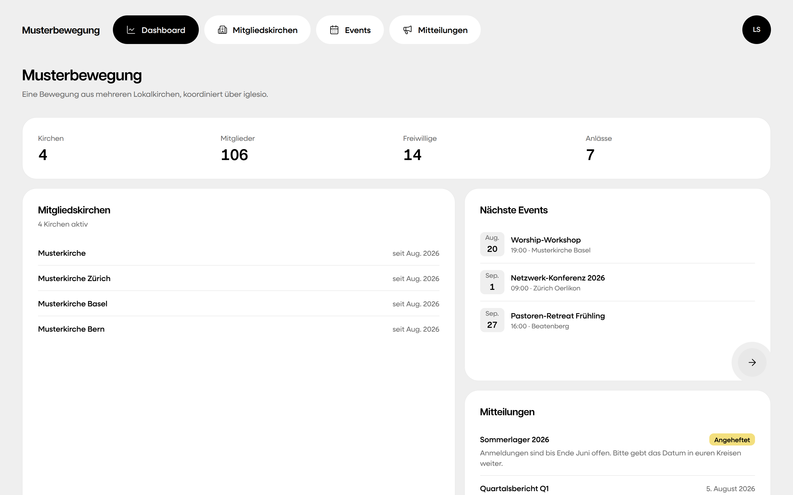Open the Mitteilungen tab
The height and width of the screenshot is (495, 793).
[435, 30]
